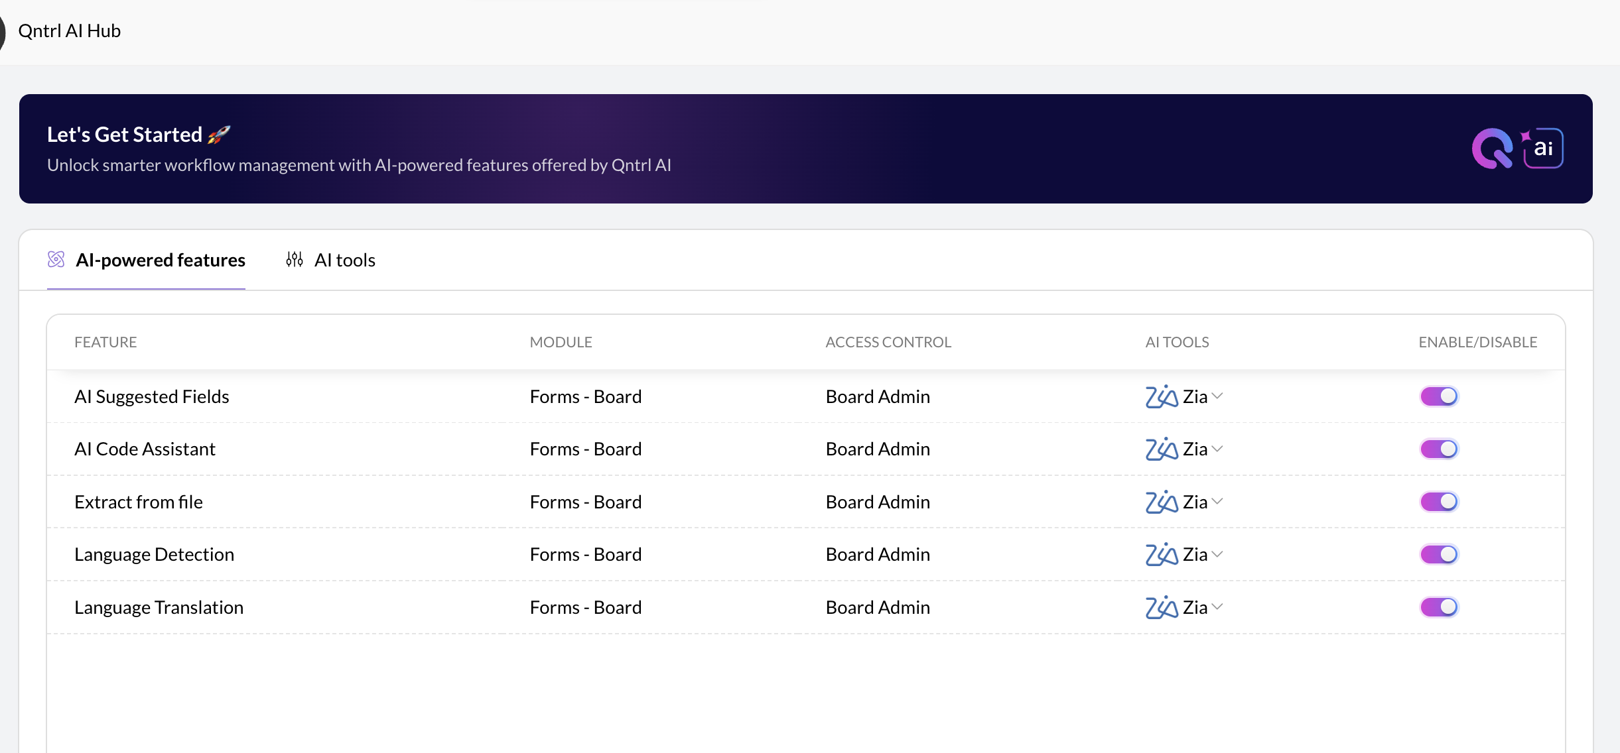Expand the Zia chevron in the Language Translation row
1620x753 pixels.
pyautogui.click(x=1217, y=607)
